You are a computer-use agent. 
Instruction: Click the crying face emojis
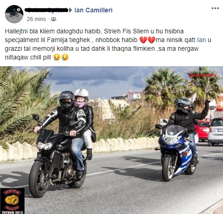click(61, 58)
